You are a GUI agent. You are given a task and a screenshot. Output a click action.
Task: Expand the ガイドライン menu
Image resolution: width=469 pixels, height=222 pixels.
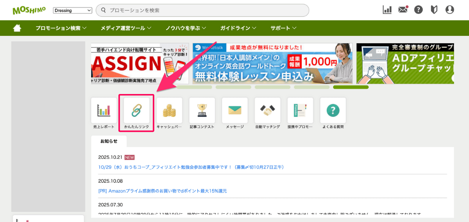click(x=238, y=28)
